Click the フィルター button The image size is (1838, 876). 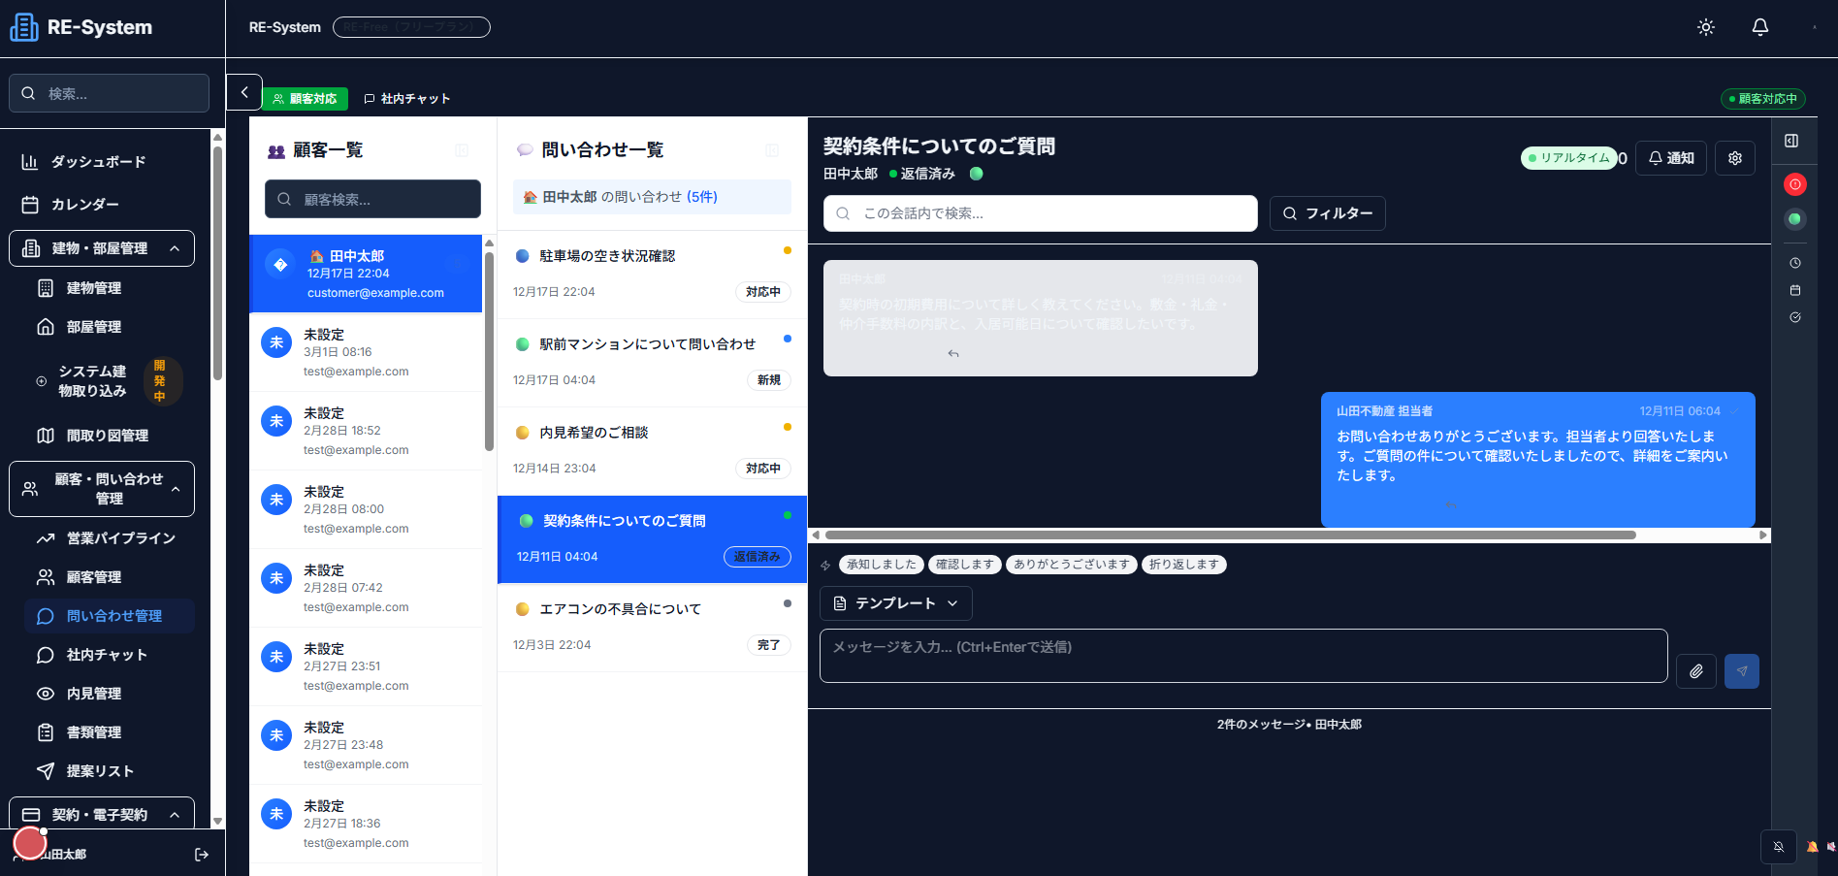[x=1328, y=213]
